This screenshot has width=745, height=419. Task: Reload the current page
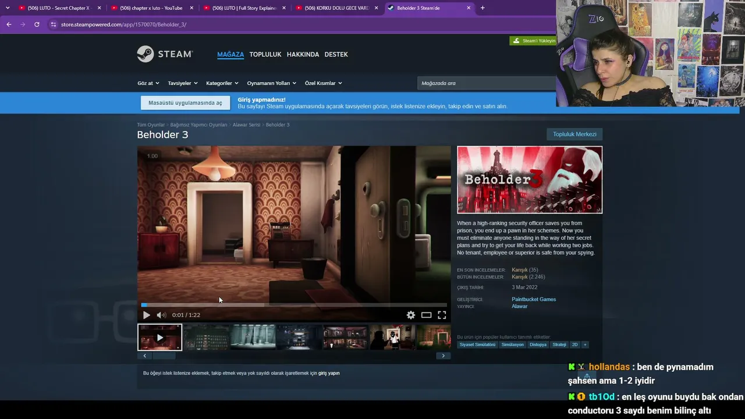tap(37, 24)
